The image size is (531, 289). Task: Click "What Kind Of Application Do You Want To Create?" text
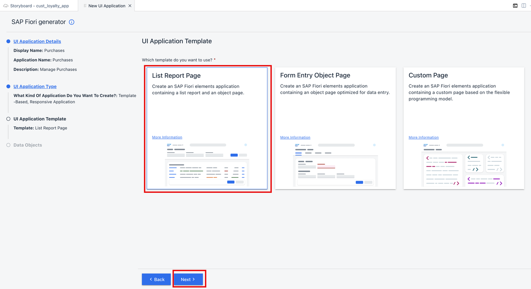(x=65, y=95)
